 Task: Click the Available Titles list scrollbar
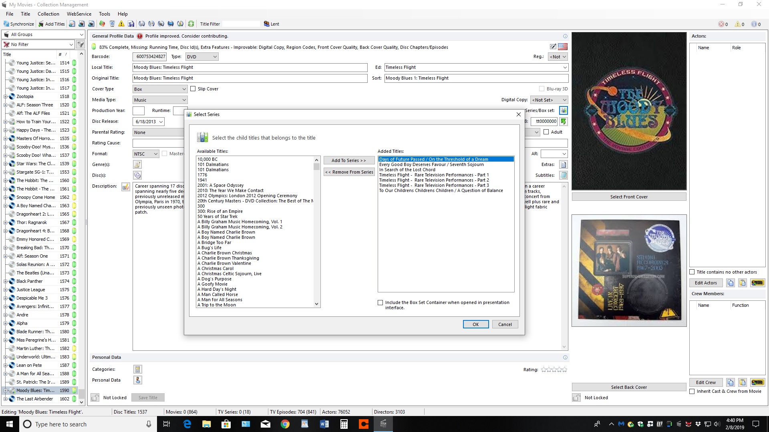coord(316,232)
